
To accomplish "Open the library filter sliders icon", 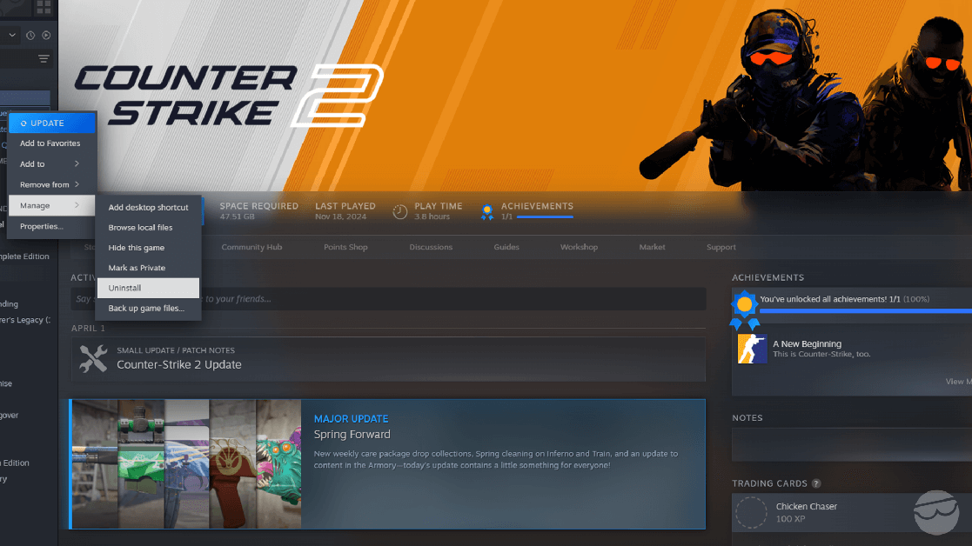I will point(43,58).
